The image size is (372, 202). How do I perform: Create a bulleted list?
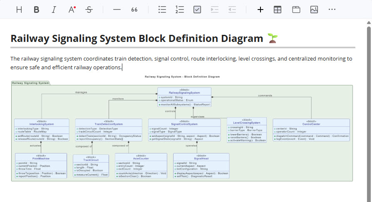162,10
